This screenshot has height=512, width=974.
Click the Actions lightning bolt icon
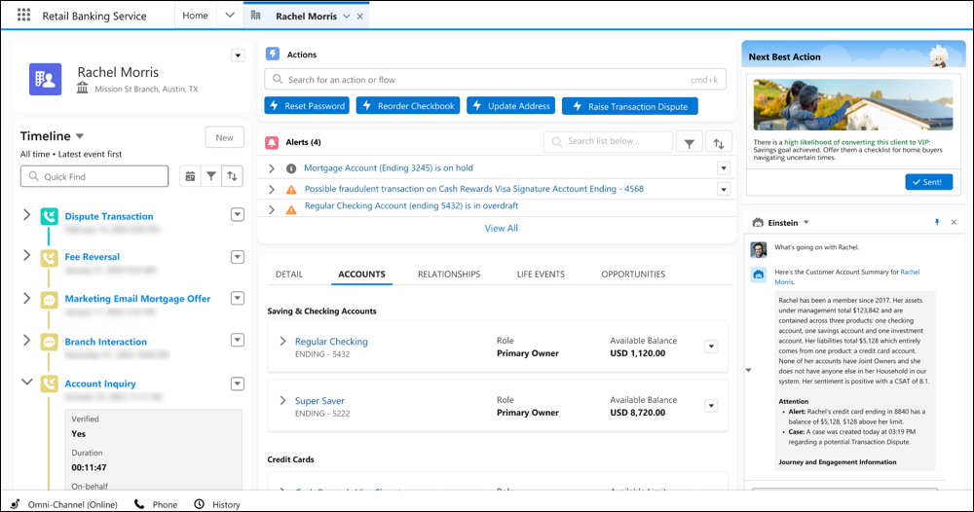[x=272, y=54]
